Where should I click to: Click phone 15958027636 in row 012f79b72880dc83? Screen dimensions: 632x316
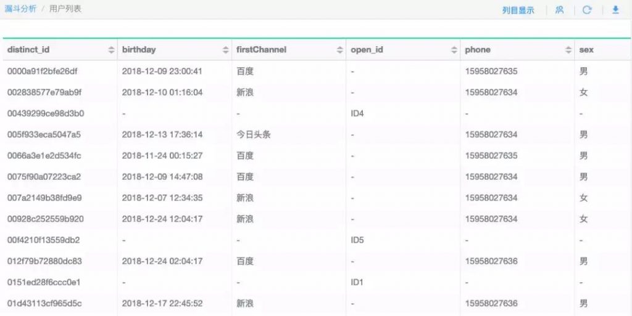(x=491, y=261)
